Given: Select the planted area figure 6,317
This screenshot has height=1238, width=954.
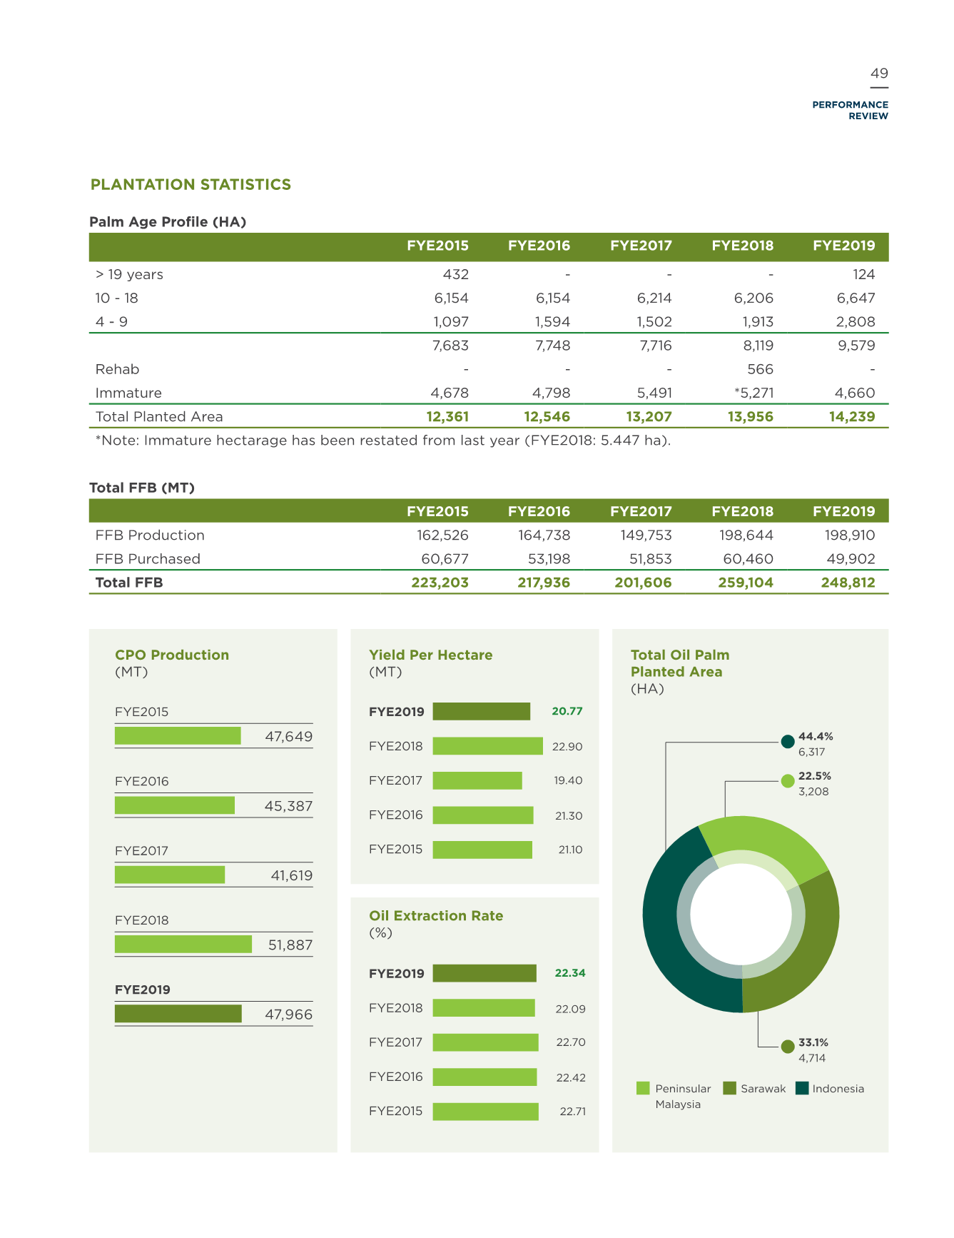Looking at the screenshot, I should pyautogui.click(x=812, y=752).
